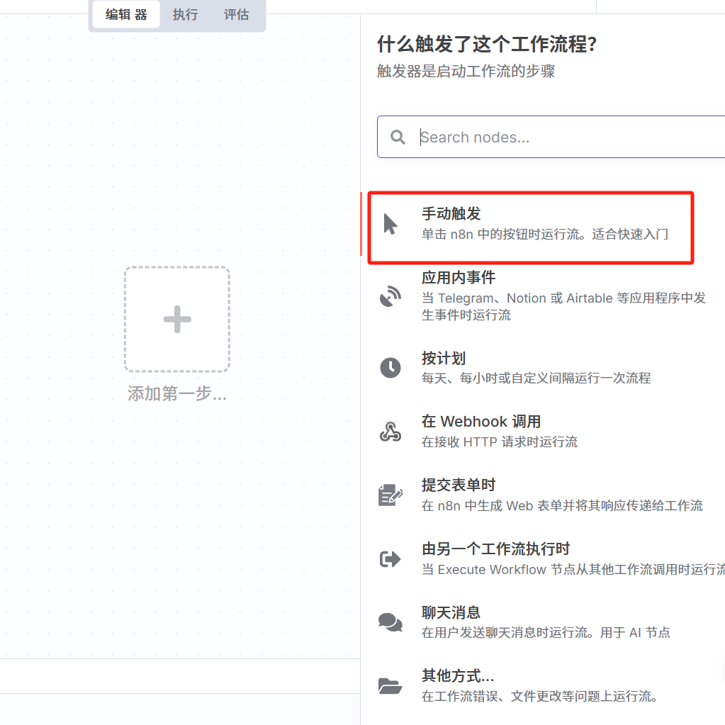Stay on the 编辑 器 tab
725x725 pixels.
coord(125,14)
